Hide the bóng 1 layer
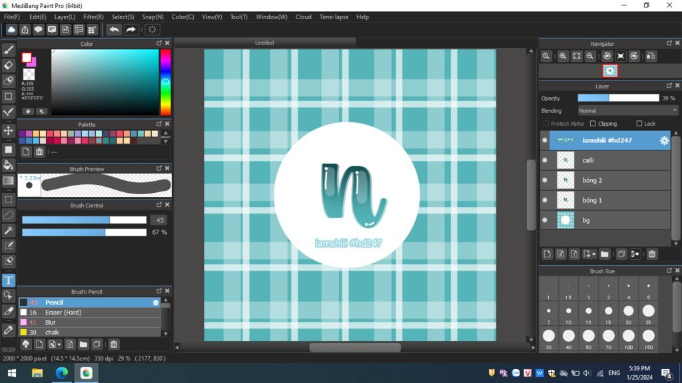The height and width of the screenshot is (383, 682). [545, 200]
